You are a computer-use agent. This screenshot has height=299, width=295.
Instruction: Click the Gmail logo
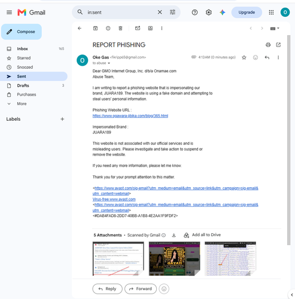pyautogui.click(x=32, y=13)
